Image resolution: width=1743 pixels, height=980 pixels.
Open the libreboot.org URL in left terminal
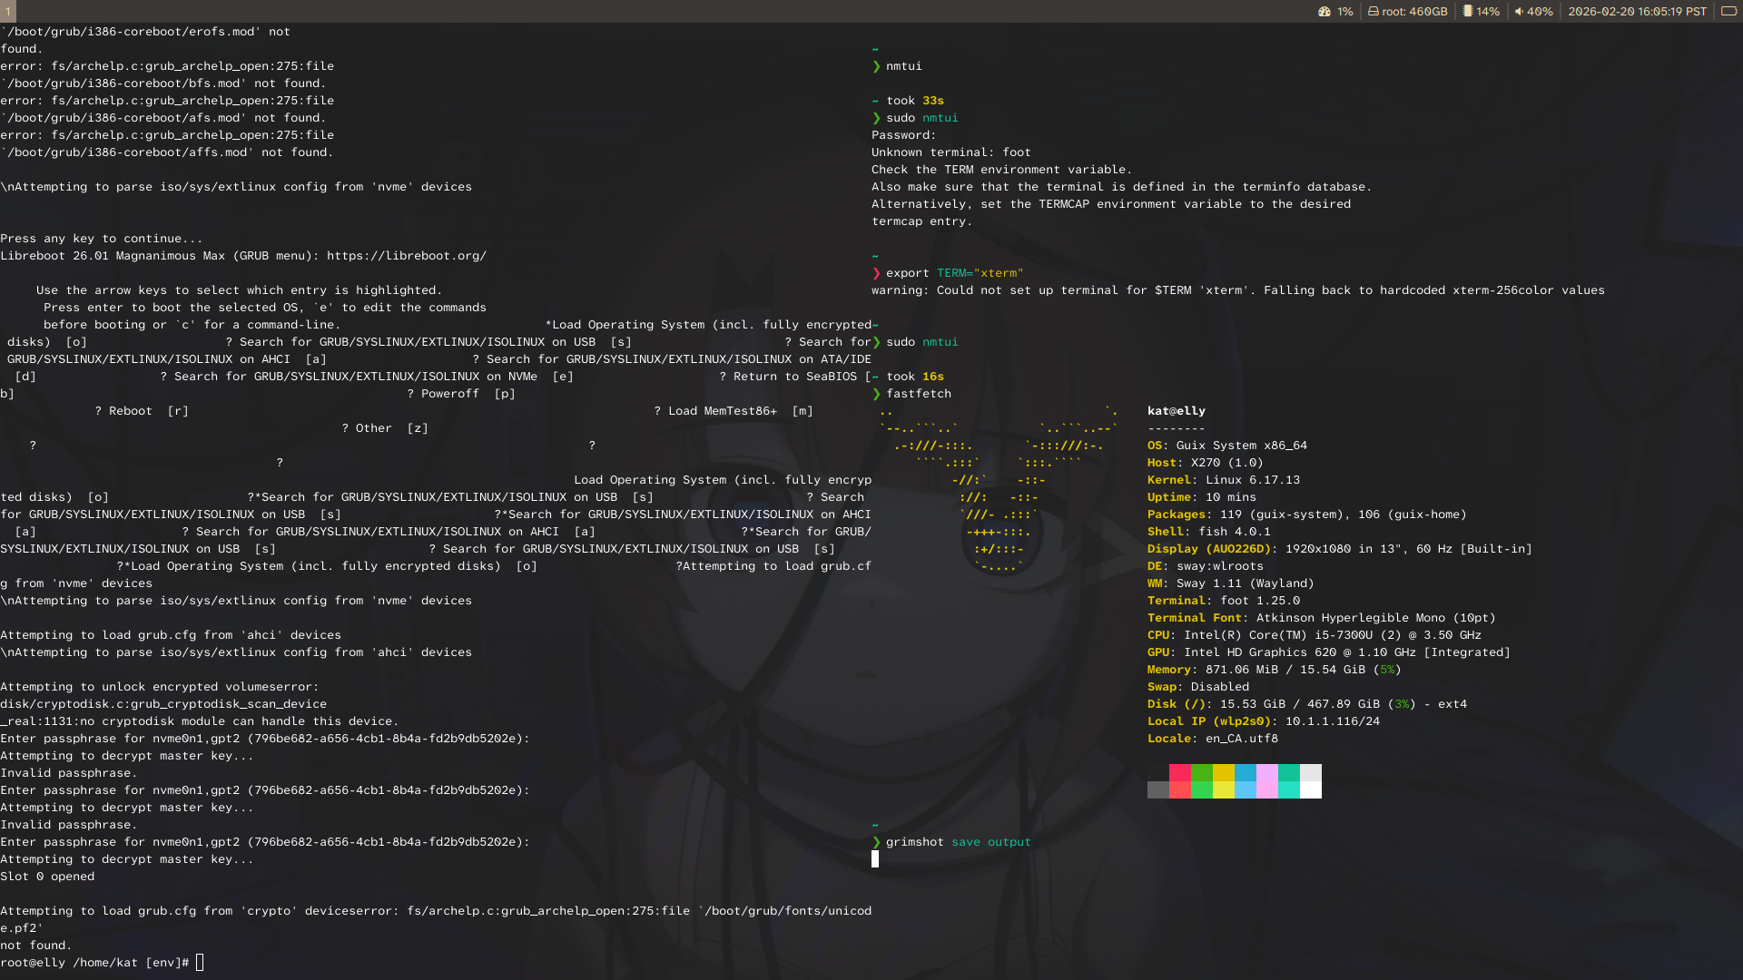coord(406,256)
